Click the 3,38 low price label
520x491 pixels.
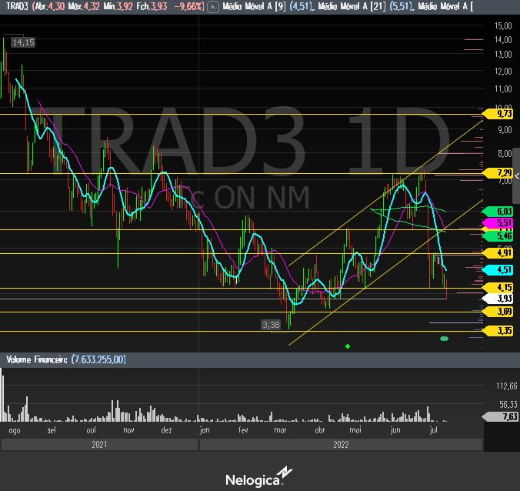coord(271,325)
